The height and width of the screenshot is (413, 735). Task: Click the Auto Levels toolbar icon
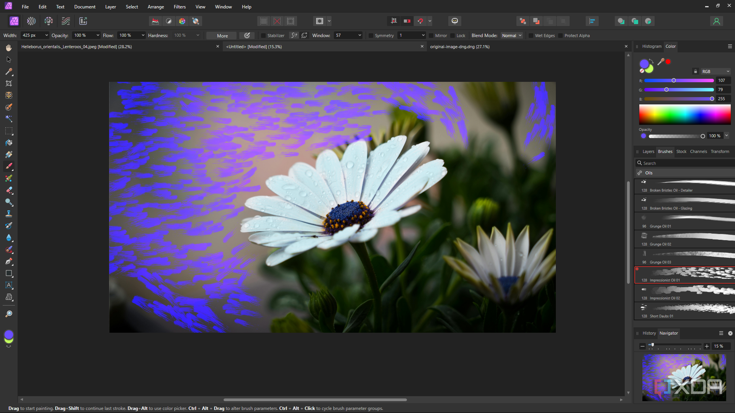click(x=155, y=21)
